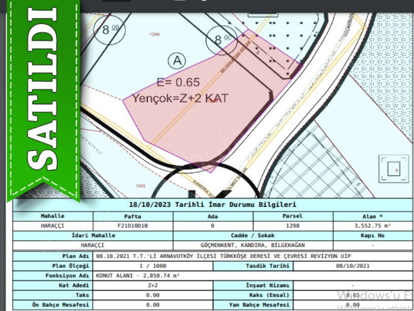Click the square symbol numbered 6
Screen dimensions: 414x311
tap(393, 170)
